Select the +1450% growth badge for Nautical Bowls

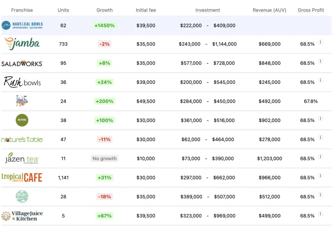click(104, 25)
